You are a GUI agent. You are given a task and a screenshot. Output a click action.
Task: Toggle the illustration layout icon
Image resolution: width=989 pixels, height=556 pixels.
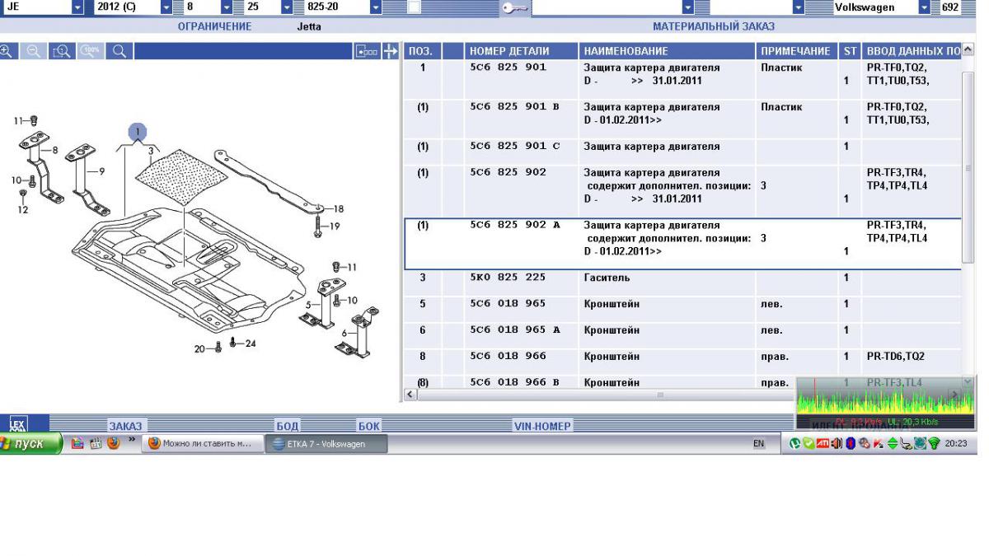coord(367,51)
